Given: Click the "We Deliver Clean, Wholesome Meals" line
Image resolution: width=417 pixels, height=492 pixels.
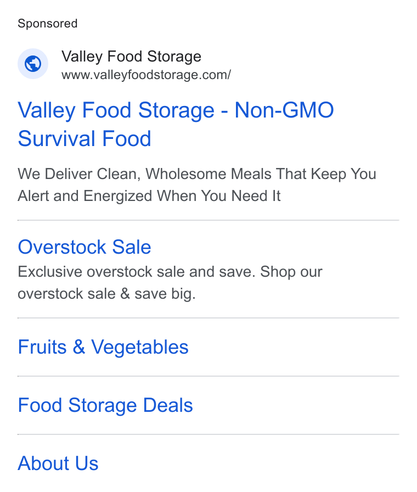Looking at the screenshot, I should [196, 174].
